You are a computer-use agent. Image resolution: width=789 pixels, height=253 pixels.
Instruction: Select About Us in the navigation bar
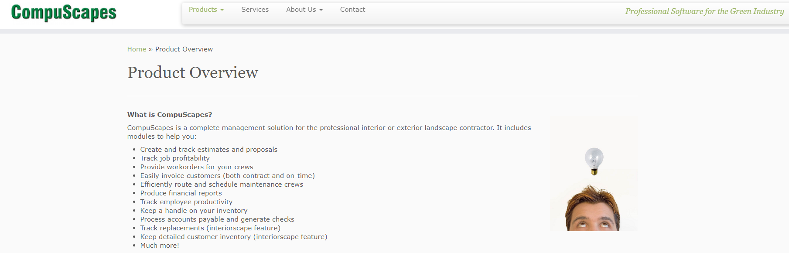pos(301,10)
